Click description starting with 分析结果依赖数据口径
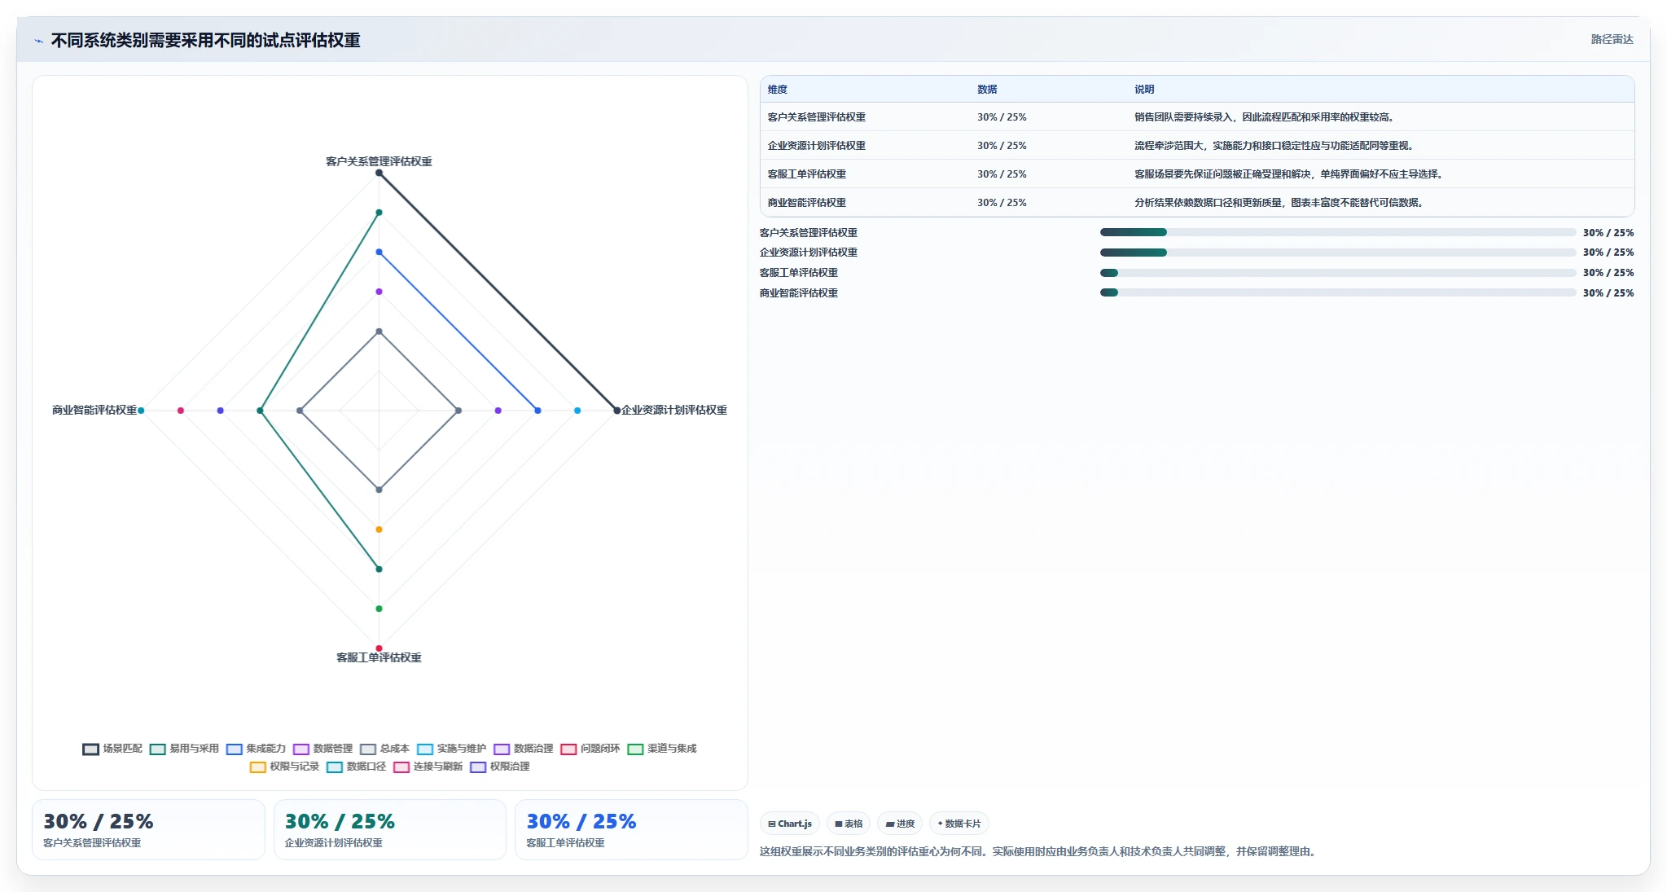This screenshot has height=892, width=1667. click(x=1280, y=203)
